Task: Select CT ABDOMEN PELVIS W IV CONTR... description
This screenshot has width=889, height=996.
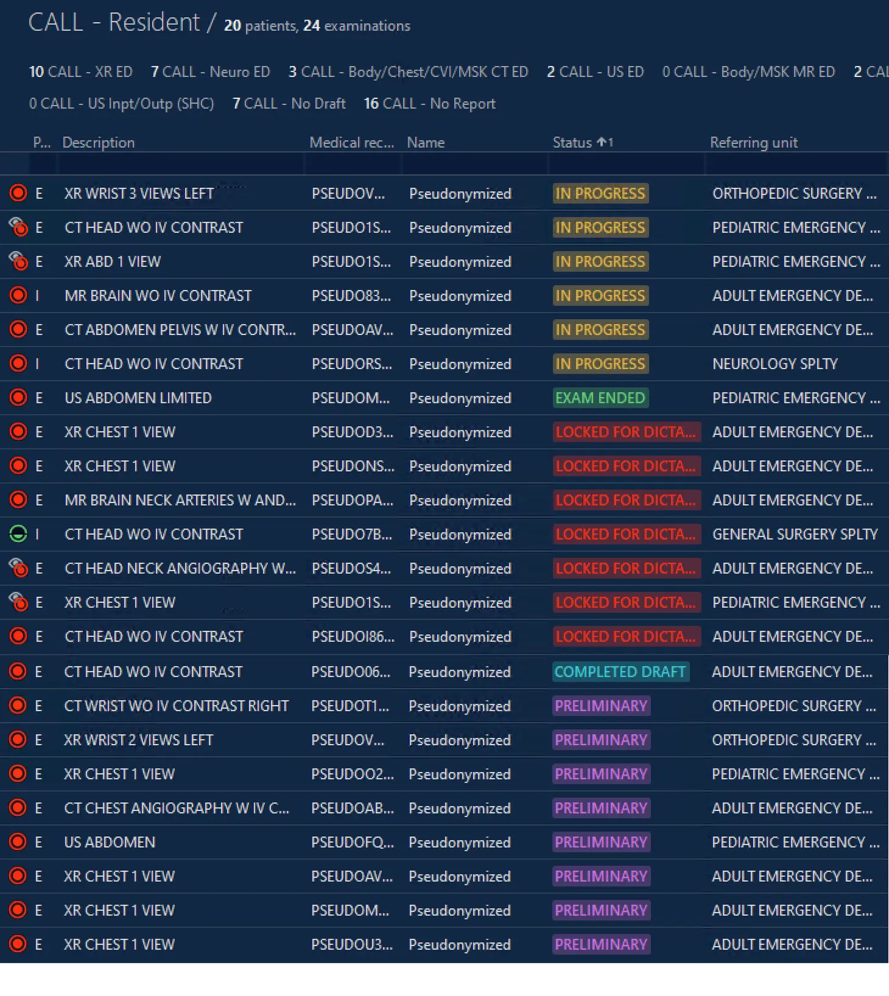Action: coord(180,330)
